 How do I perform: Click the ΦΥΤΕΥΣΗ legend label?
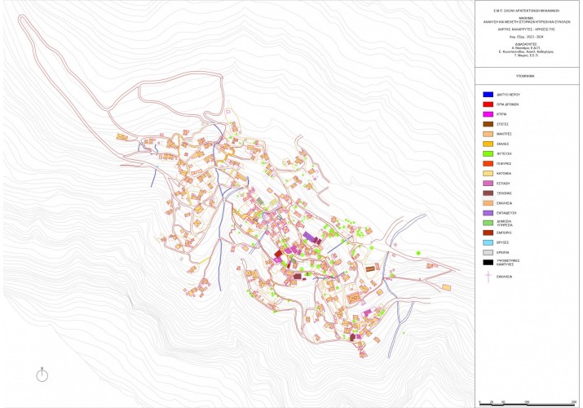click(x=504, y=154)
